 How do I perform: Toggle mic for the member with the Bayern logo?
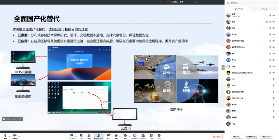point(270,41)
